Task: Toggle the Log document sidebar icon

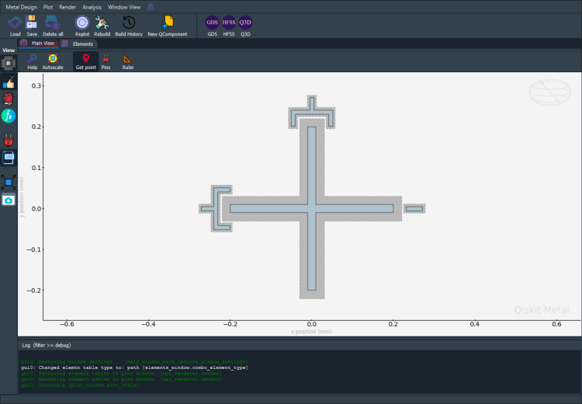Action: (9, 158)
